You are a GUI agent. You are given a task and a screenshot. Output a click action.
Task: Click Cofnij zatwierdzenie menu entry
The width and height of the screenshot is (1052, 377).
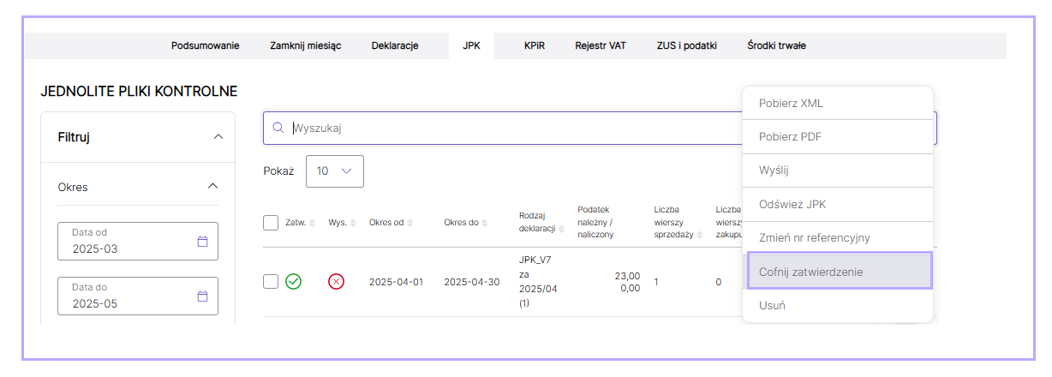coord(839,271)
